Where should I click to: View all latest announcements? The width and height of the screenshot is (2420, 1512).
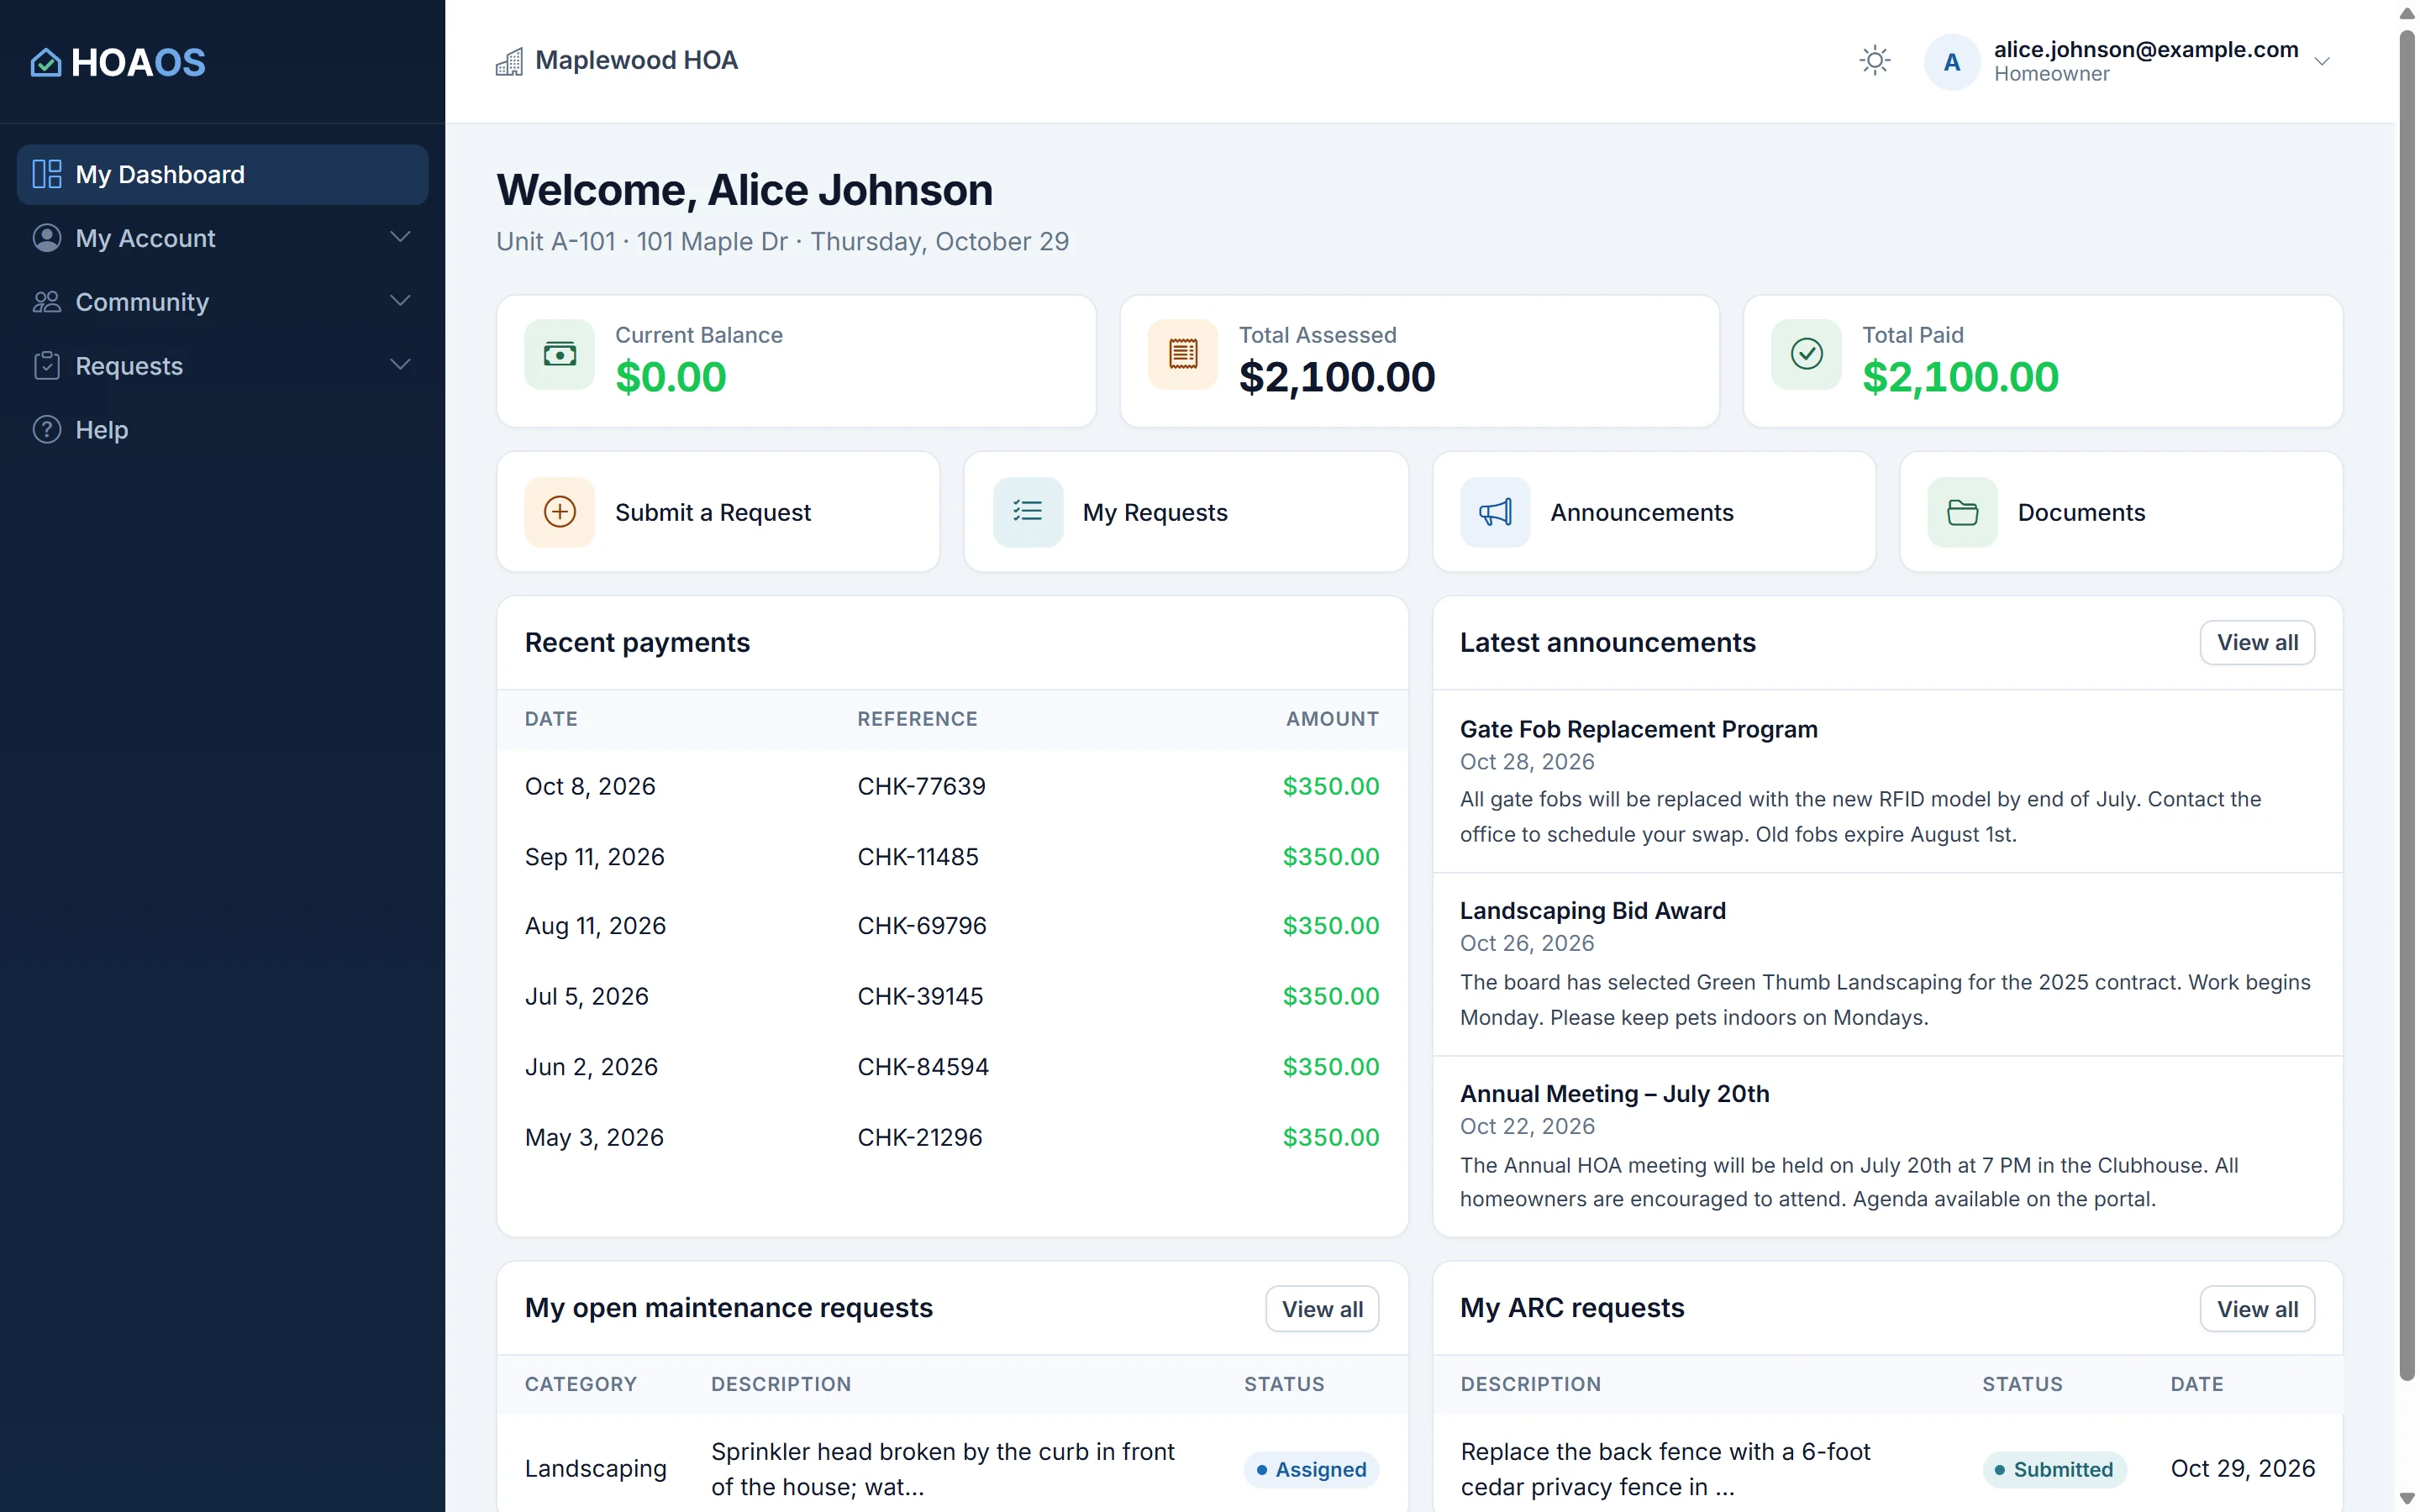[x=2257, y=643]
